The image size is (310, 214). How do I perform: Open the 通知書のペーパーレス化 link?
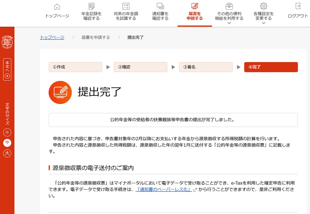[164, 189]
